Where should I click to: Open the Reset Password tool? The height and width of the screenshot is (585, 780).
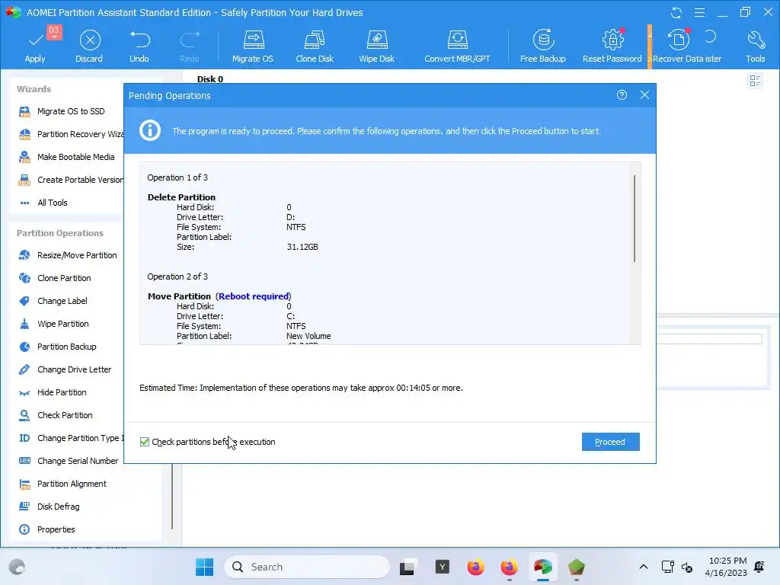(612, 46)
